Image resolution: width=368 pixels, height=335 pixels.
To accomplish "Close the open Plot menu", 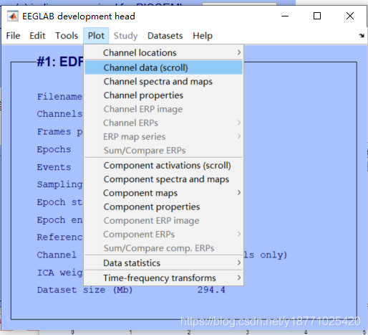I will click(96, 36).
